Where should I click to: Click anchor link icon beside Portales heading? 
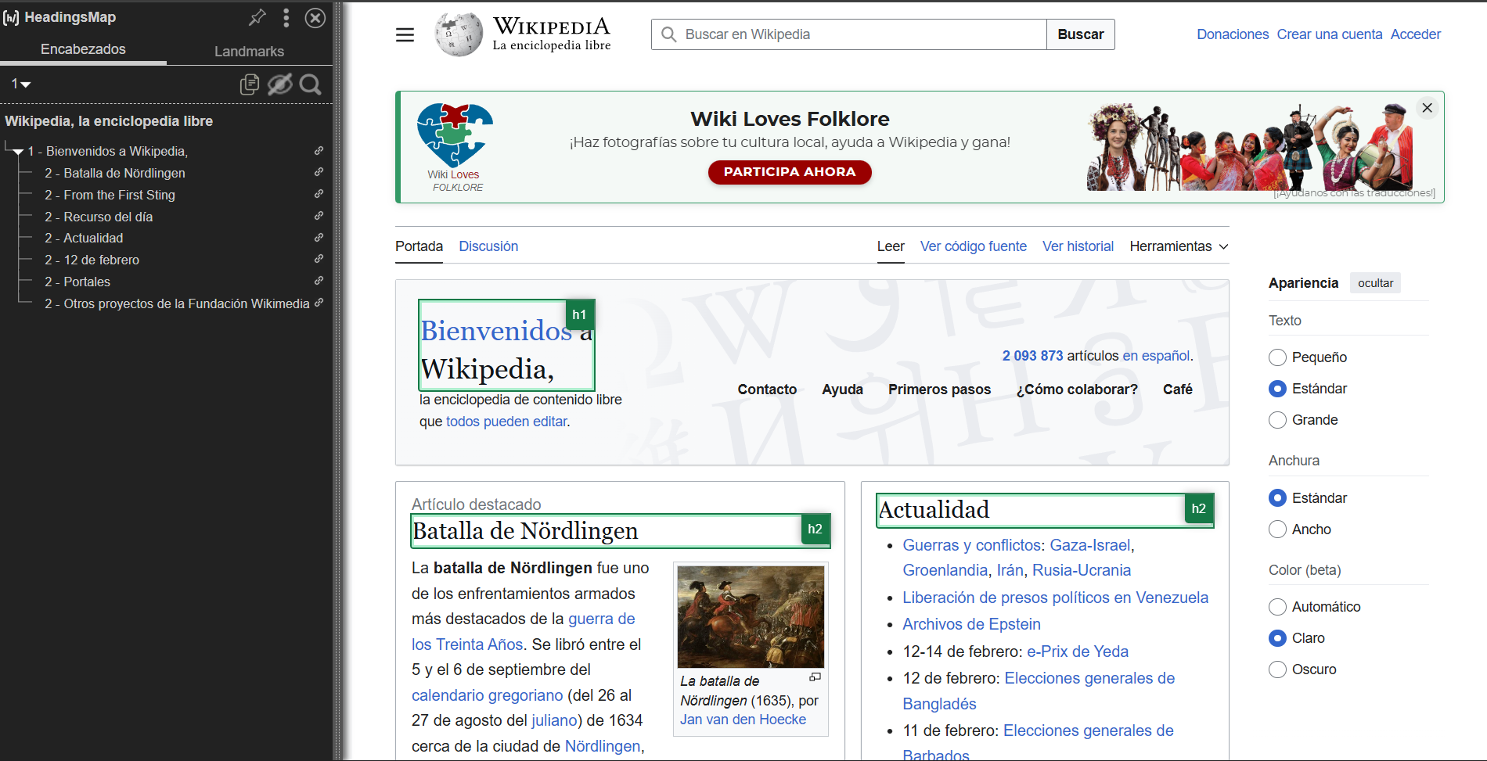pyautogui.click(x=319, y=281)
